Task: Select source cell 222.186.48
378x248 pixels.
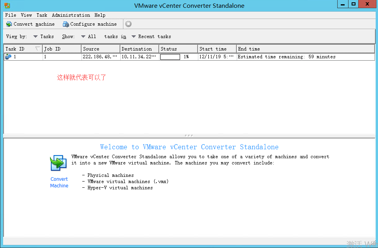Action: (x=100, y=57)
